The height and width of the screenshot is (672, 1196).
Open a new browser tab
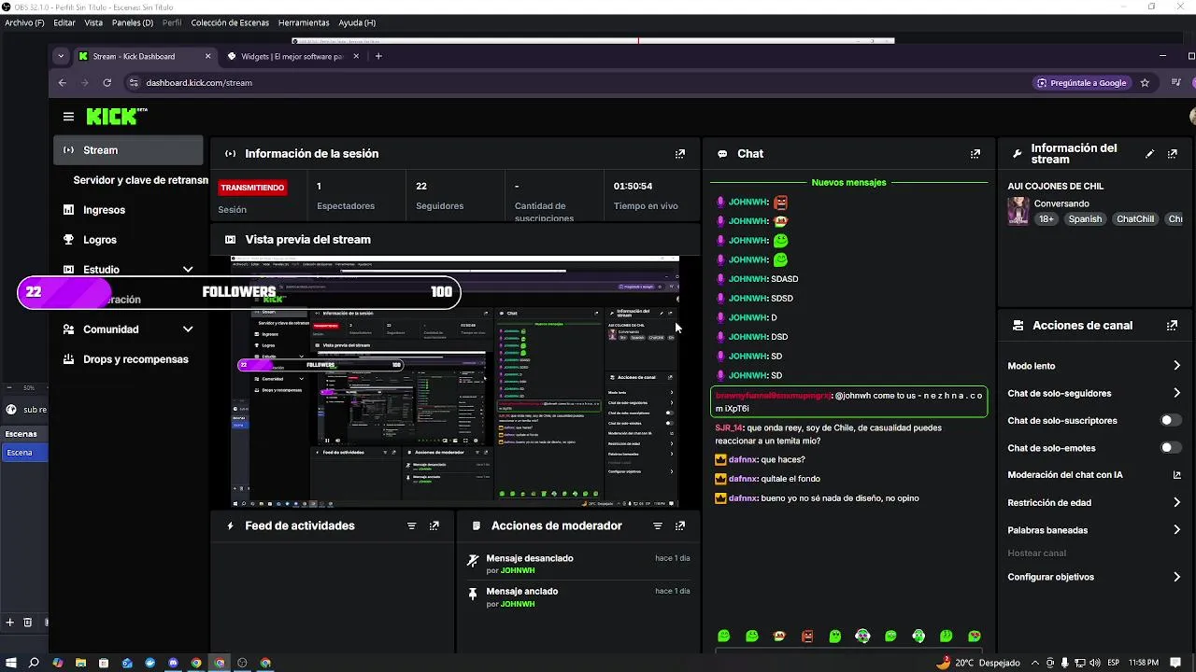click(378, 56)
